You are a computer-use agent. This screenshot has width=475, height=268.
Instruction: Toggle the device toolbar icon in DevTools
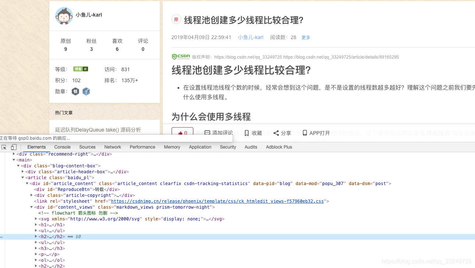14,147
